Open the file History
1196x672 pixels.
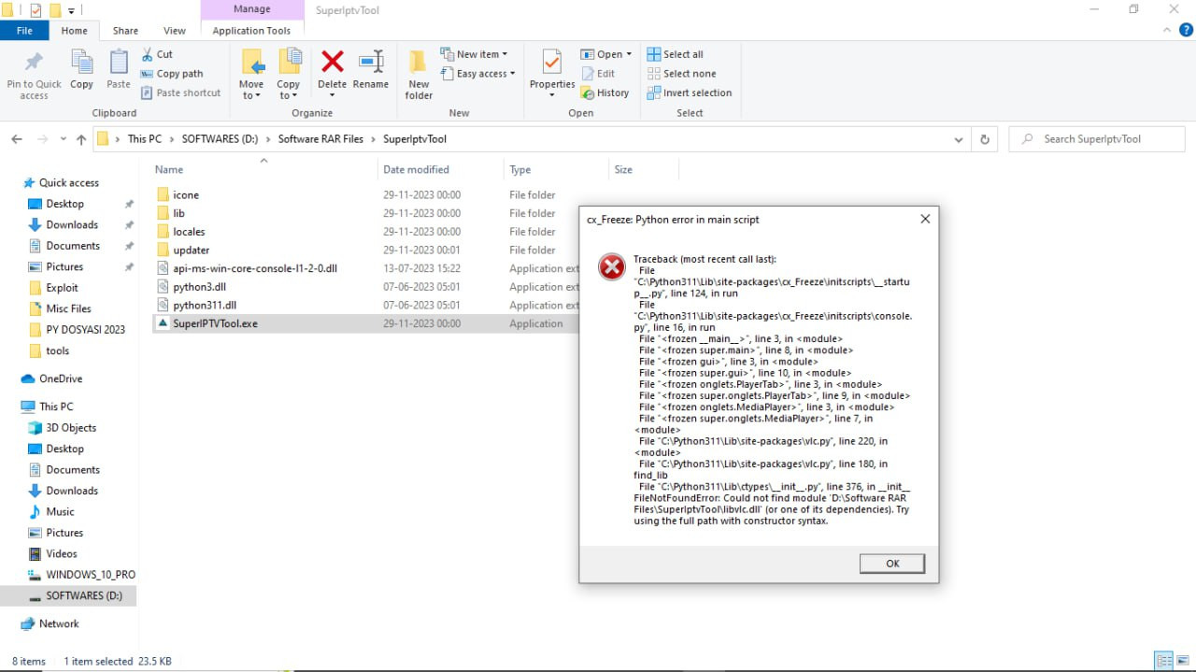tap(605, 93)
